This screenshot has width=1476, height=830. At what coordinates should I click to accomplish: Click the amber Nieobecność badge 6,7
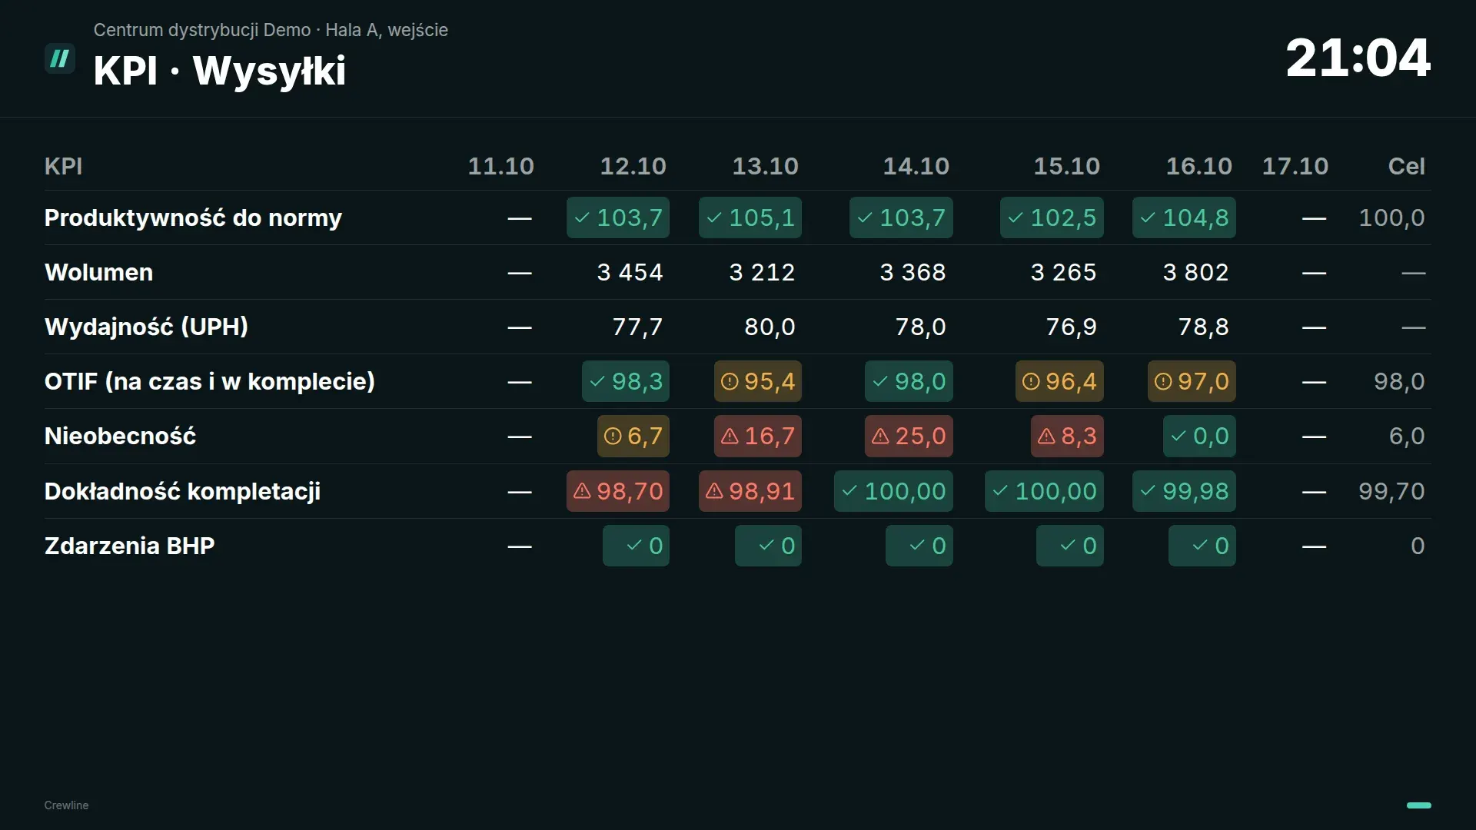click(633, 436)
